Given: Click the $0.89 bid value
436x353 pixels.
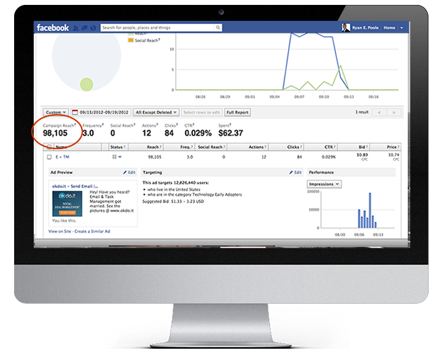Looking at the screenshot, I should click(362, 155).
